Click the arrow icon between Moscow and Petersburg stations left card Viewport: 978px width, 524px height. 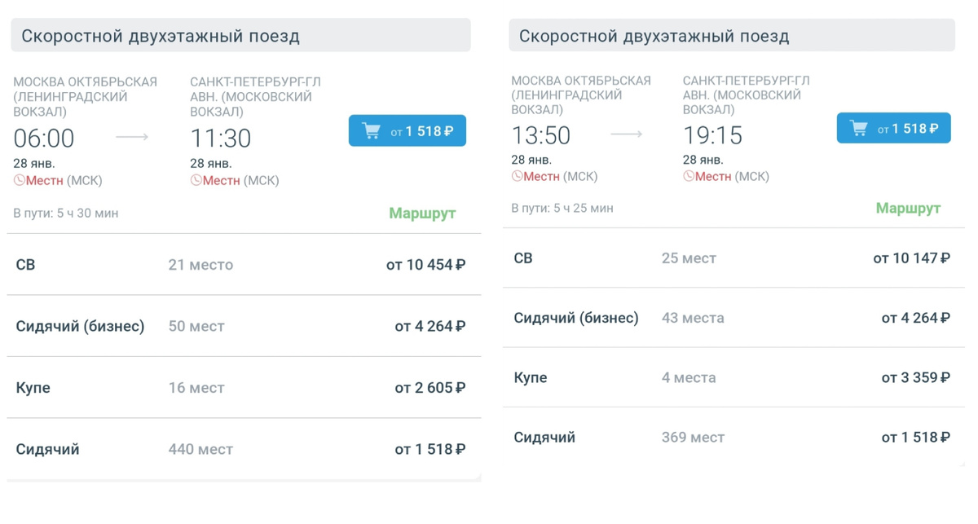[x=130, y=138]
